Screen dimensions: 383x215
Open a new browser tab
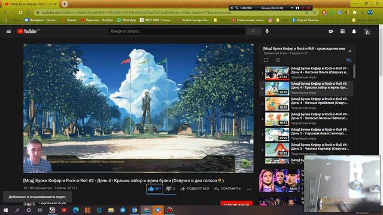(65, 4)
